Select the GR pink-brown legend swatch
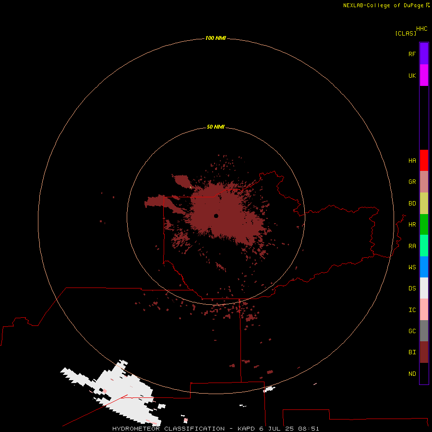Image resolution: width=432 pixels, height=432 pixels. 424,182
